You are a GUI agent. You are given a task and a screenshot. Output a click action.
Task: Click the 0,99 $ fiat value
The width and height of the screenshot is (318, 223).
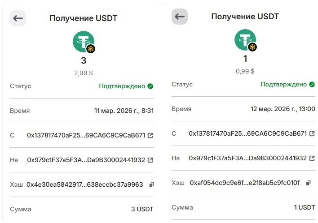pyautogui.click(x=245, y=71)
